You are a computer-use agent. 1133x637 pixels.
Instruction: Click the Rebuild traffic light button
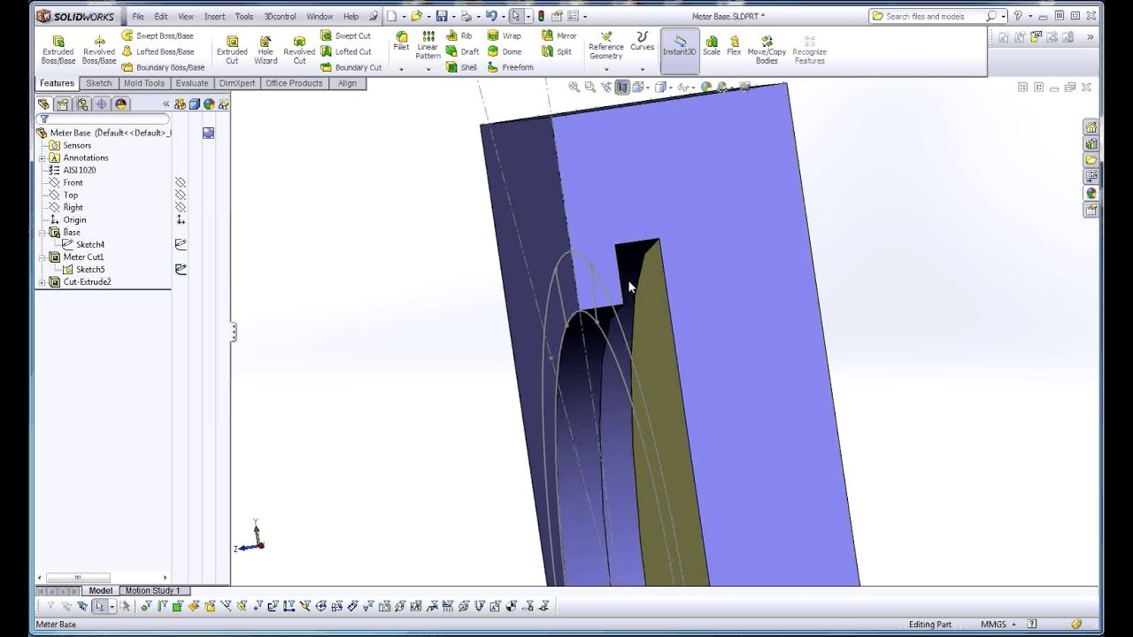pos(541,16)
